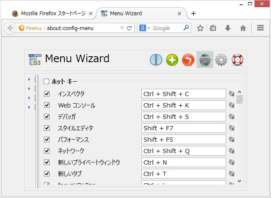271x198 pixels.
Task: Open the URL bar history dropdown arrow
Action: pos(122,28)
